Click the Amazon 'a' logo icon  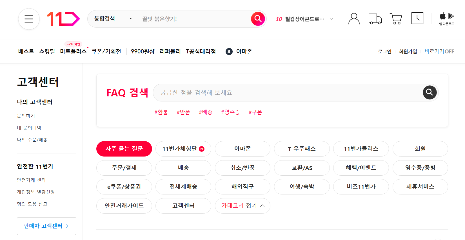pyautogui.click(x=229, y=51)
